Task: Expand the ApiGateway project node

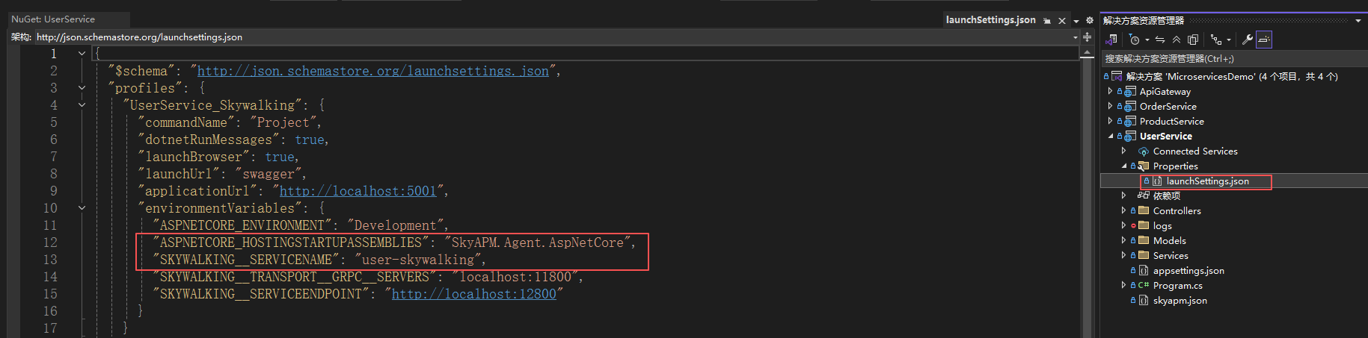Action: pyautogui.click(x=1110, y=91)
